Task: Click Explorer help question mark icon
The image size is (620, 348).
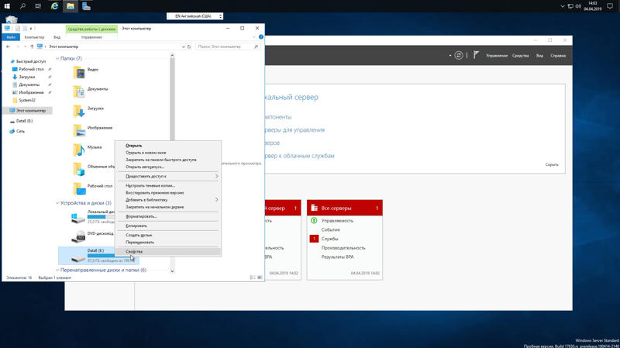Action: pos(261,36)
